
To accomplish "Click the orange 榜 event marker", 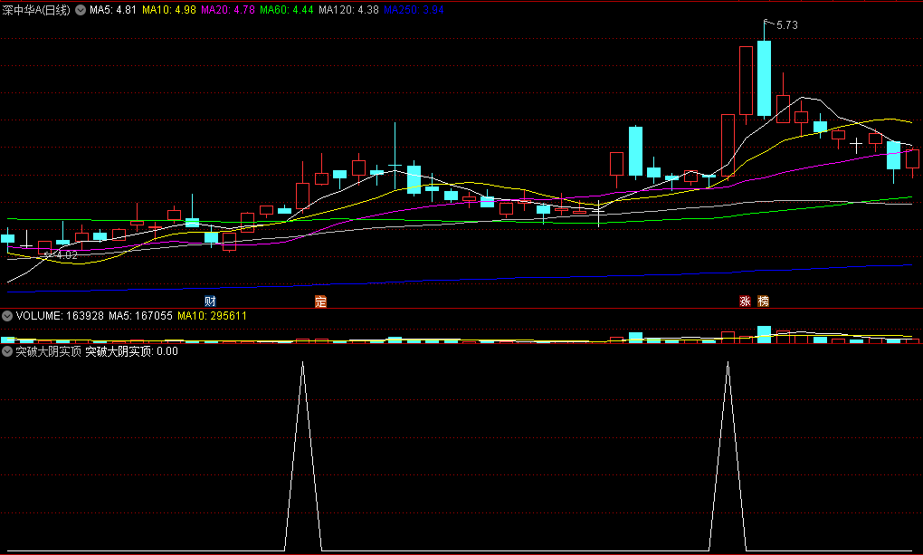I will tap(764, 301).
